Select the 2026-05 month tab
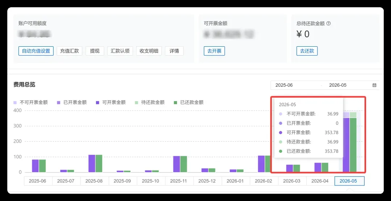Viewport: 391px width, 201px height. click(349, 181)
